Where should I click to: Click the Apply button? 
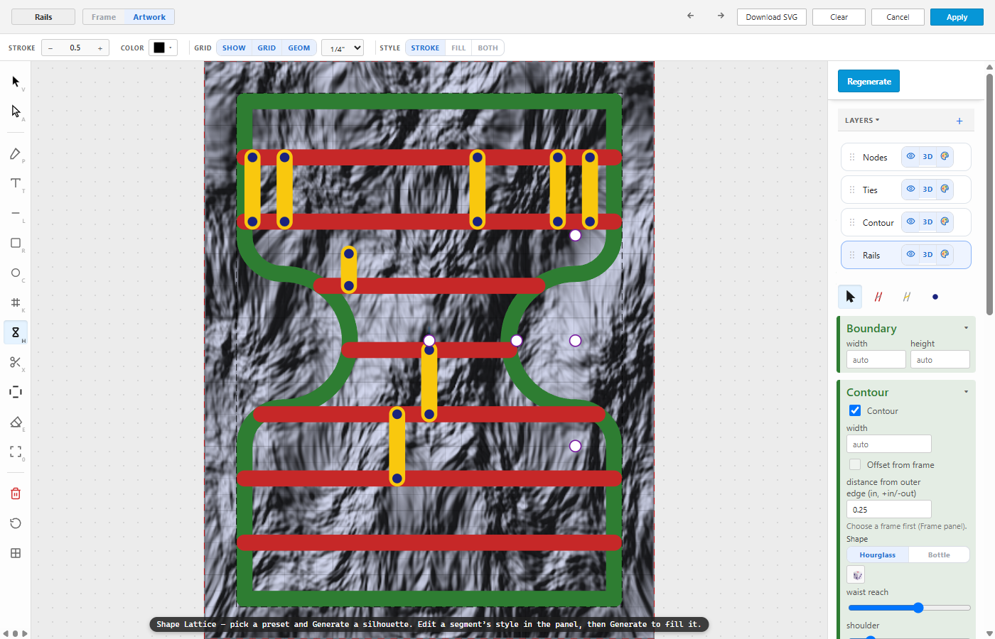pos(957,17)
